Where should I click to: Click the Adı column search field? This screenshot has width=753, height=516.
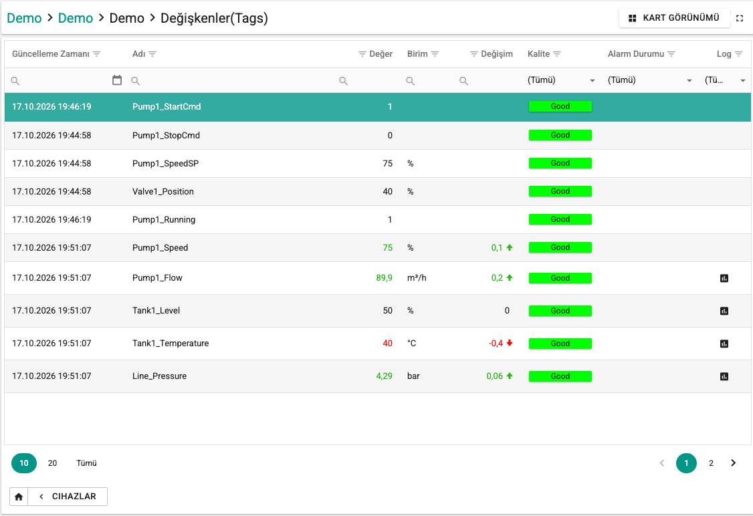[x=233, y=81]
